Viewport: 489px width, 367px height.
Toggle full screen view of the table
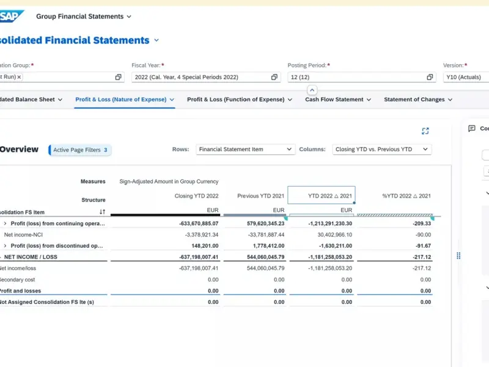(x=425, y=131)
